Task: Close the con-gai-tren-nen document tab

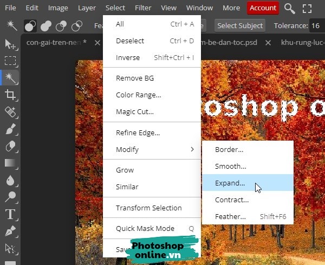Action: [x=97, y=42]
